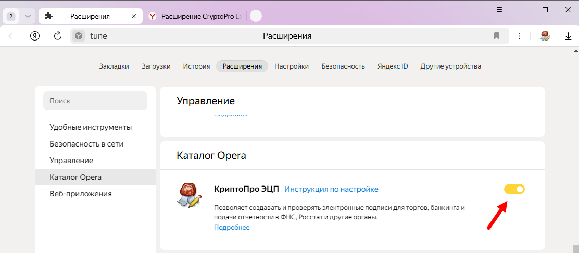Click CryptoPro extension toolbar icon

[545, 36]
